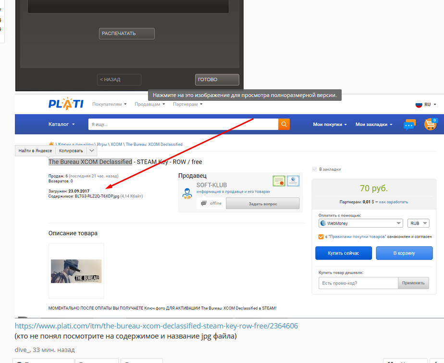
Task: Click the VIP seller avatar icon
Action: 187,194
